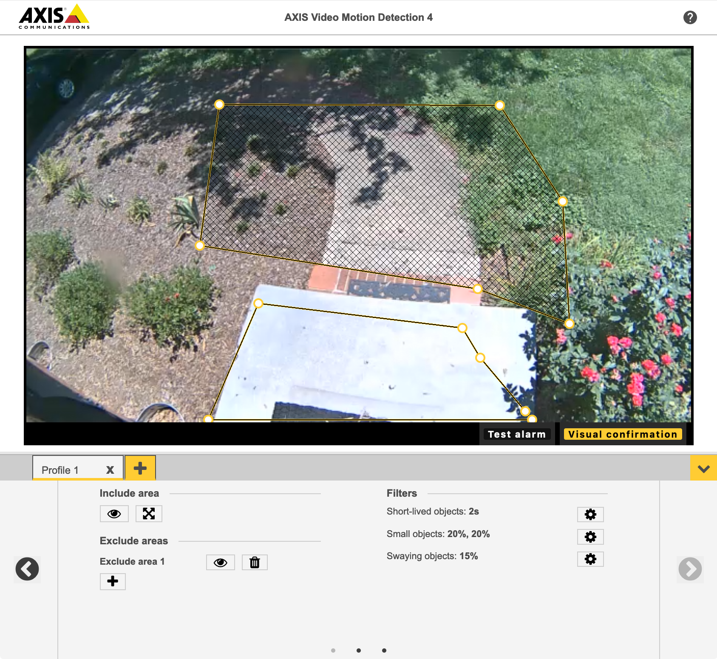The height and width of the screenshot is (659, 717).
Task: Delete Exclude area 1 with trash icon
Action: [255, 563]
